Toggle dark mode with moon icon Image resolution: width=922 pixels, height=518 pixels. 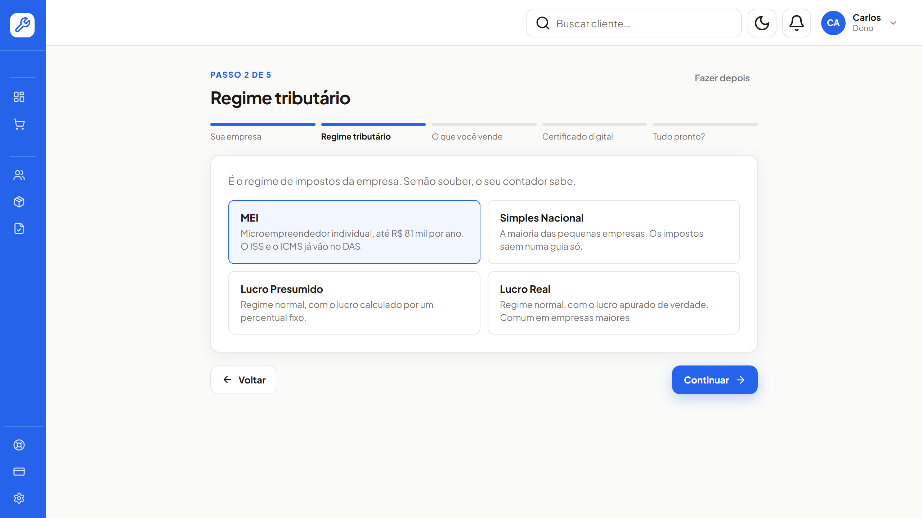click(762, 23)
